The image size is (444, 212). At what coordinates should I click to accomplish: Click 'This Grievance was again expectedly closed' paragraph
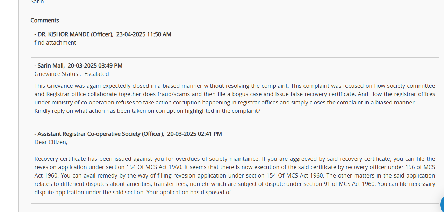click(x=235, y=98)
